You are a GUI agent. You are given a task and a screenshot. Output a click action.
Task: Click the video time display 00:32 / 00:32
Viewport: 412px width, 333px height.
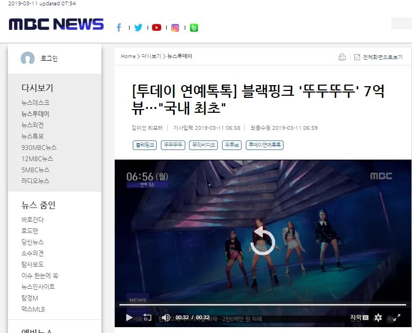(193, 318)
